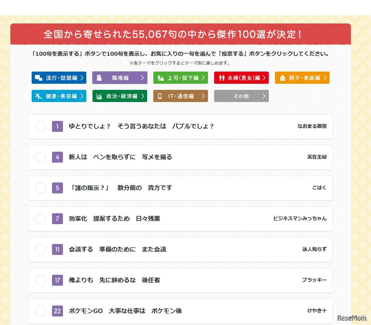The width and height of the screenshot is (371, 325).
Task: Click the arrow on IT・通信編 button
Action: point(203,96)
